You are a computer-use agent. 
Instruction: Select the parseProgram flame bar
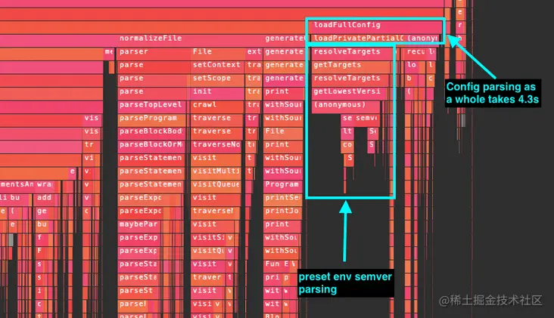click(151, 118)
